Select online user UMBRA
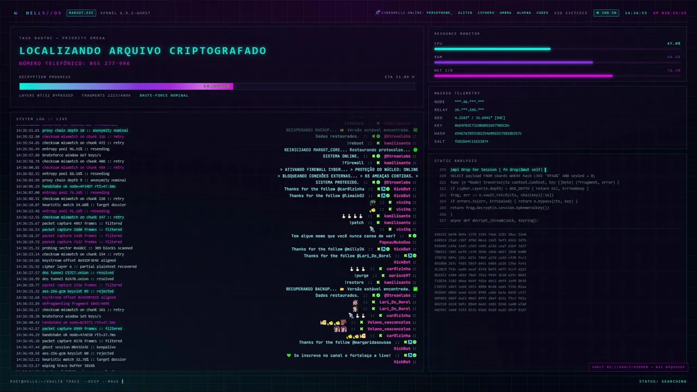 [x=505, y=13]
